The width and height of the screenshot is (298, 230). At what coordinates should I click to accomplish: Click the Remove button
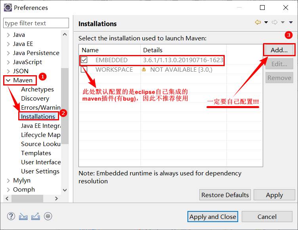coord(279,78)
